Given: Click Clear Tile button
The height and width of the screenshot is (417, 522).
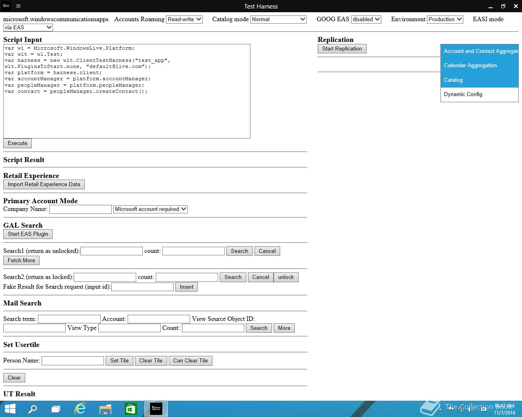Looking at the screenshot, I should click(151, 361).
